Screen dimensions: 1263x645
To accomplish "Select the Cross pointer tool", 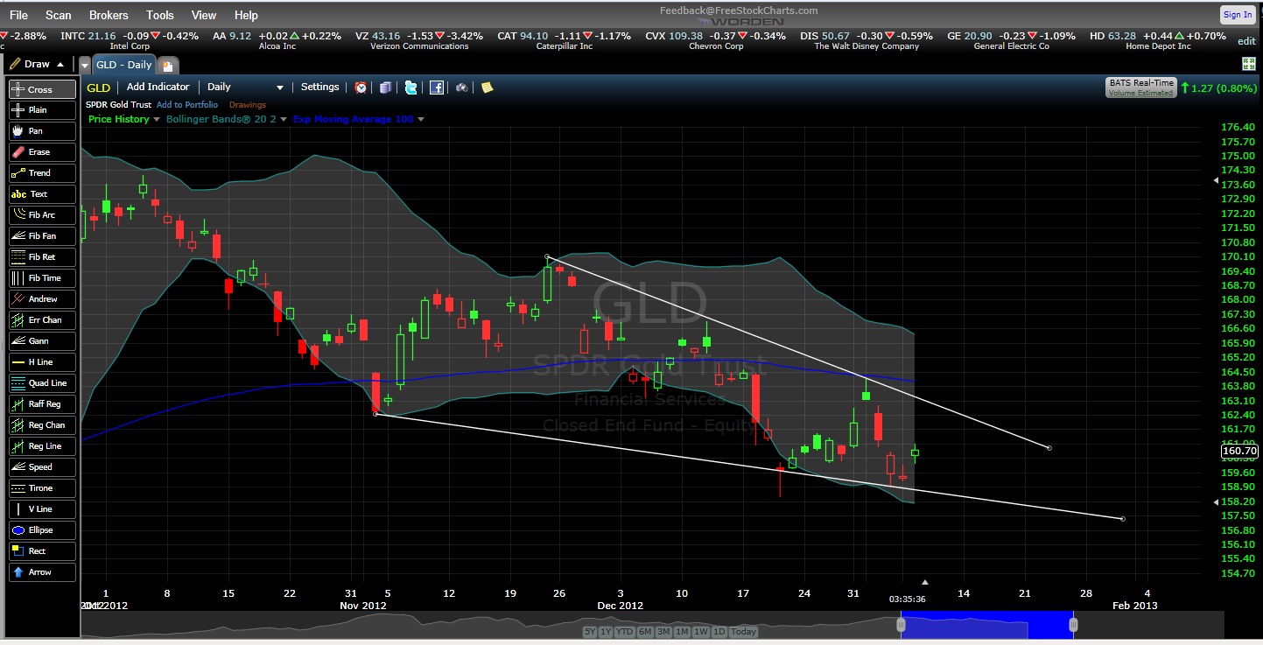I will pyautogui.click(x=42, y=89).
